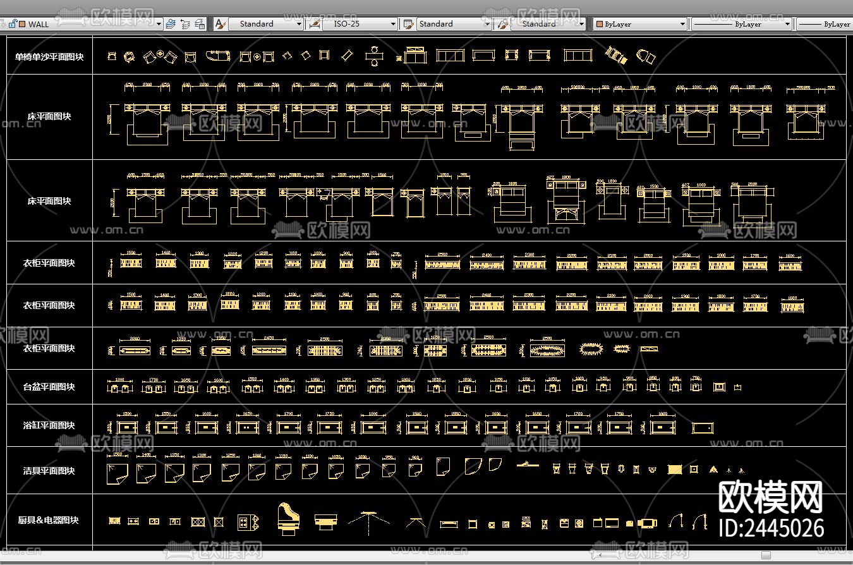Viewport: 853px width, 565px height.
Task: Open the first ByLayer linetype dropdown
Action: tap(787, 24)
